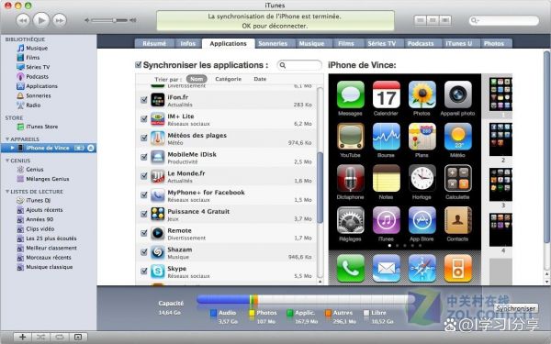Switch to the Sonneries tab

click(x=273, y=43)
